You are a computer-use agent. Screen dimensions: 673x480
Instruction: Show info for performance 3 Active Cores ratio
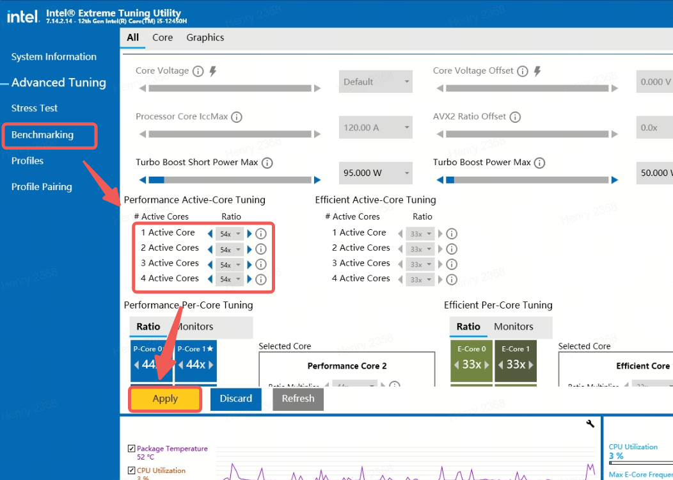point(261,264)
